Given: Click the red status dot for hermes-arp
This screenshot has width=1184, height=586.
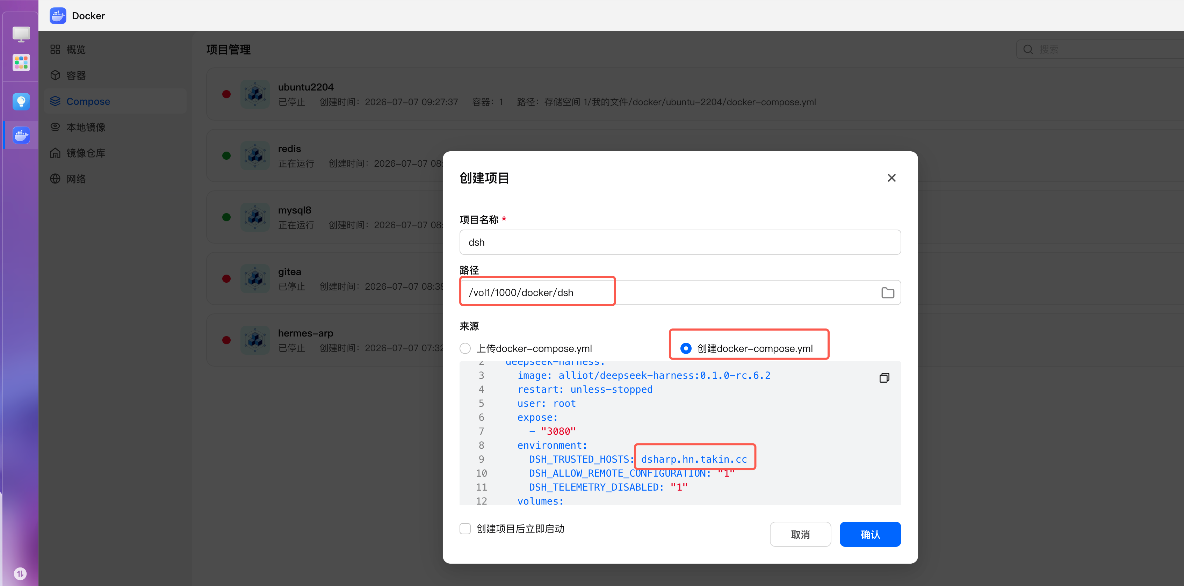Looking at the screenshot, I should point(226,340).
